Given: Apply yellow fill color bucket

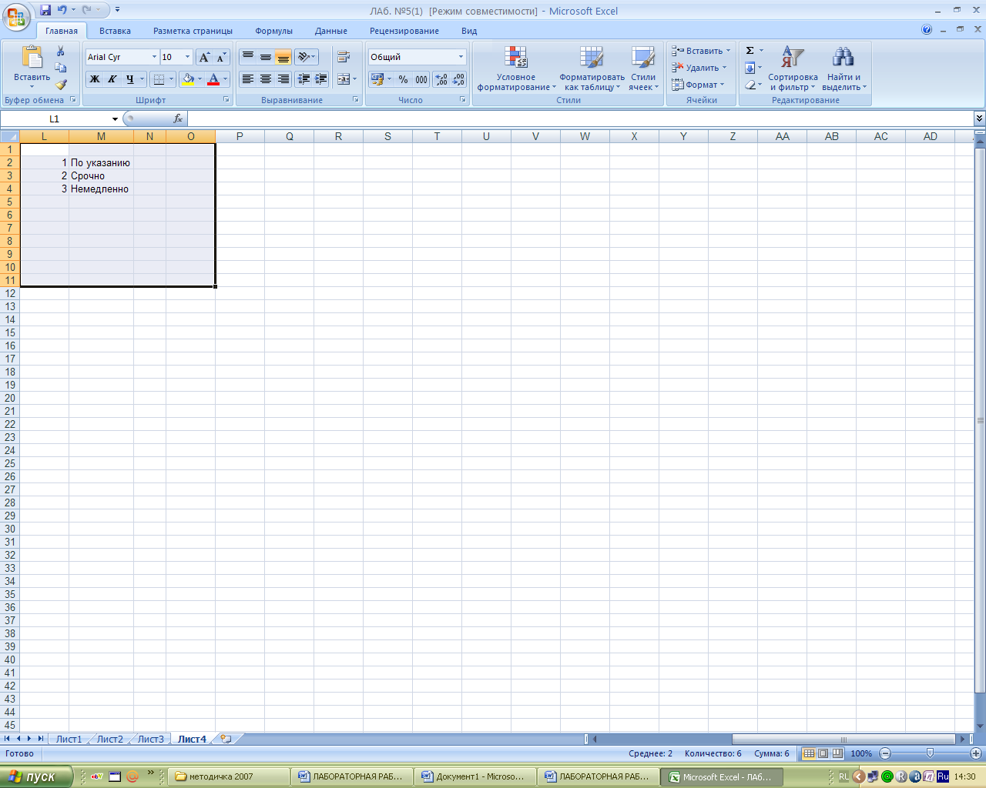Looking at the screenshot, I should (x=188, y=79).
